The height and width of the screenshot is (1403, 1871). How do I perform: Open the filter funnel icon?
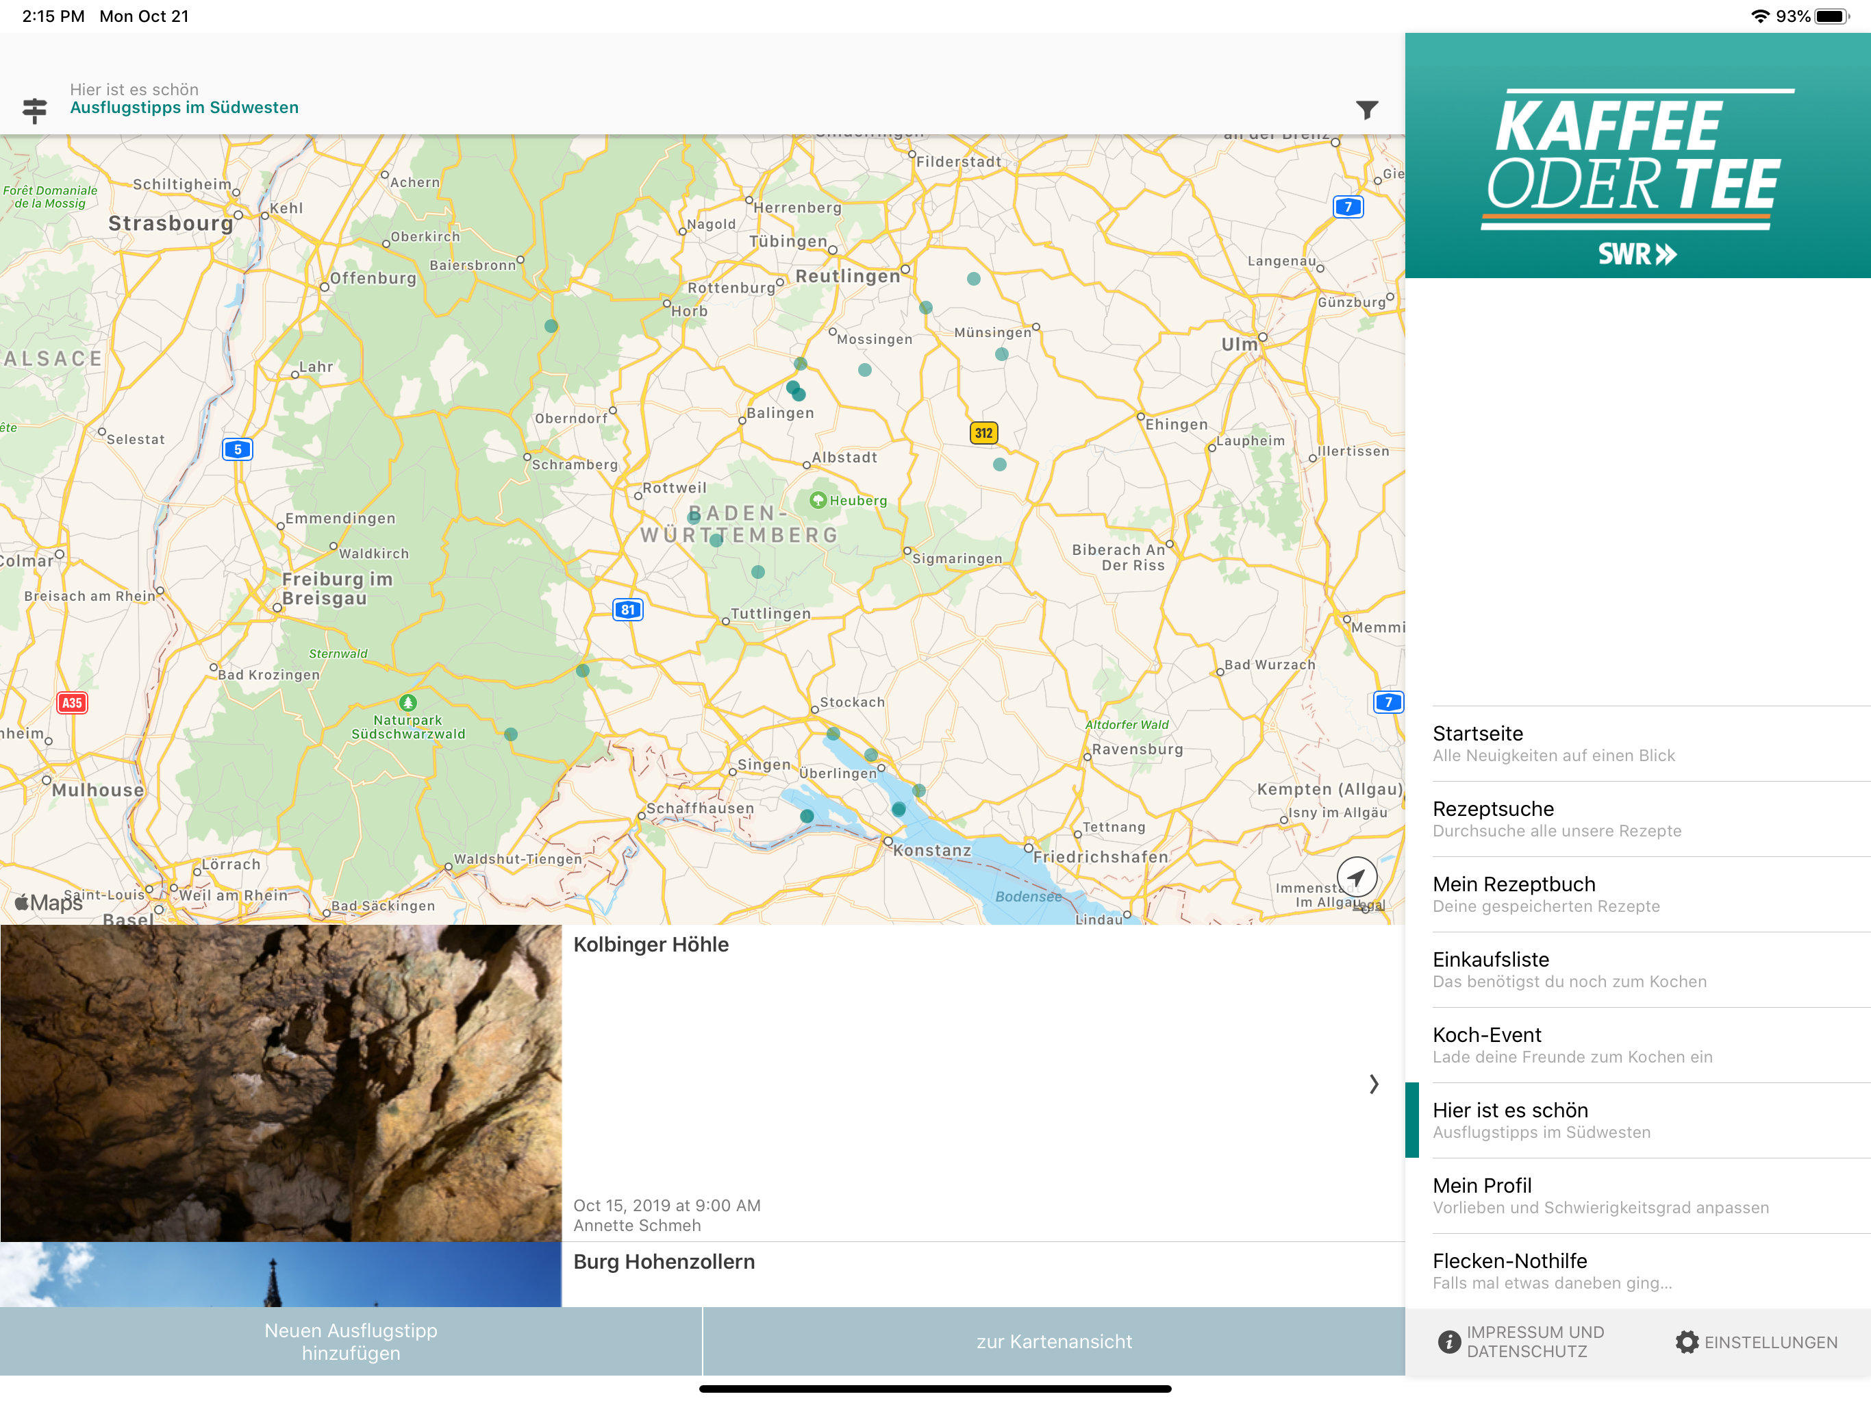[x=1366, y=109]
